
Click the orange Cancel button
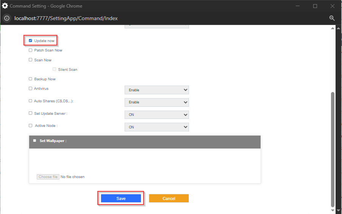tap(169, 198)
